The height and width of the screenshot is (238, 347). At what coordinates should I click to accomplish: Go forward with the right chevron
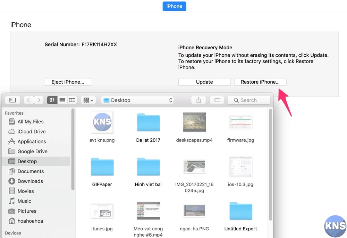[x=39, y=100]
